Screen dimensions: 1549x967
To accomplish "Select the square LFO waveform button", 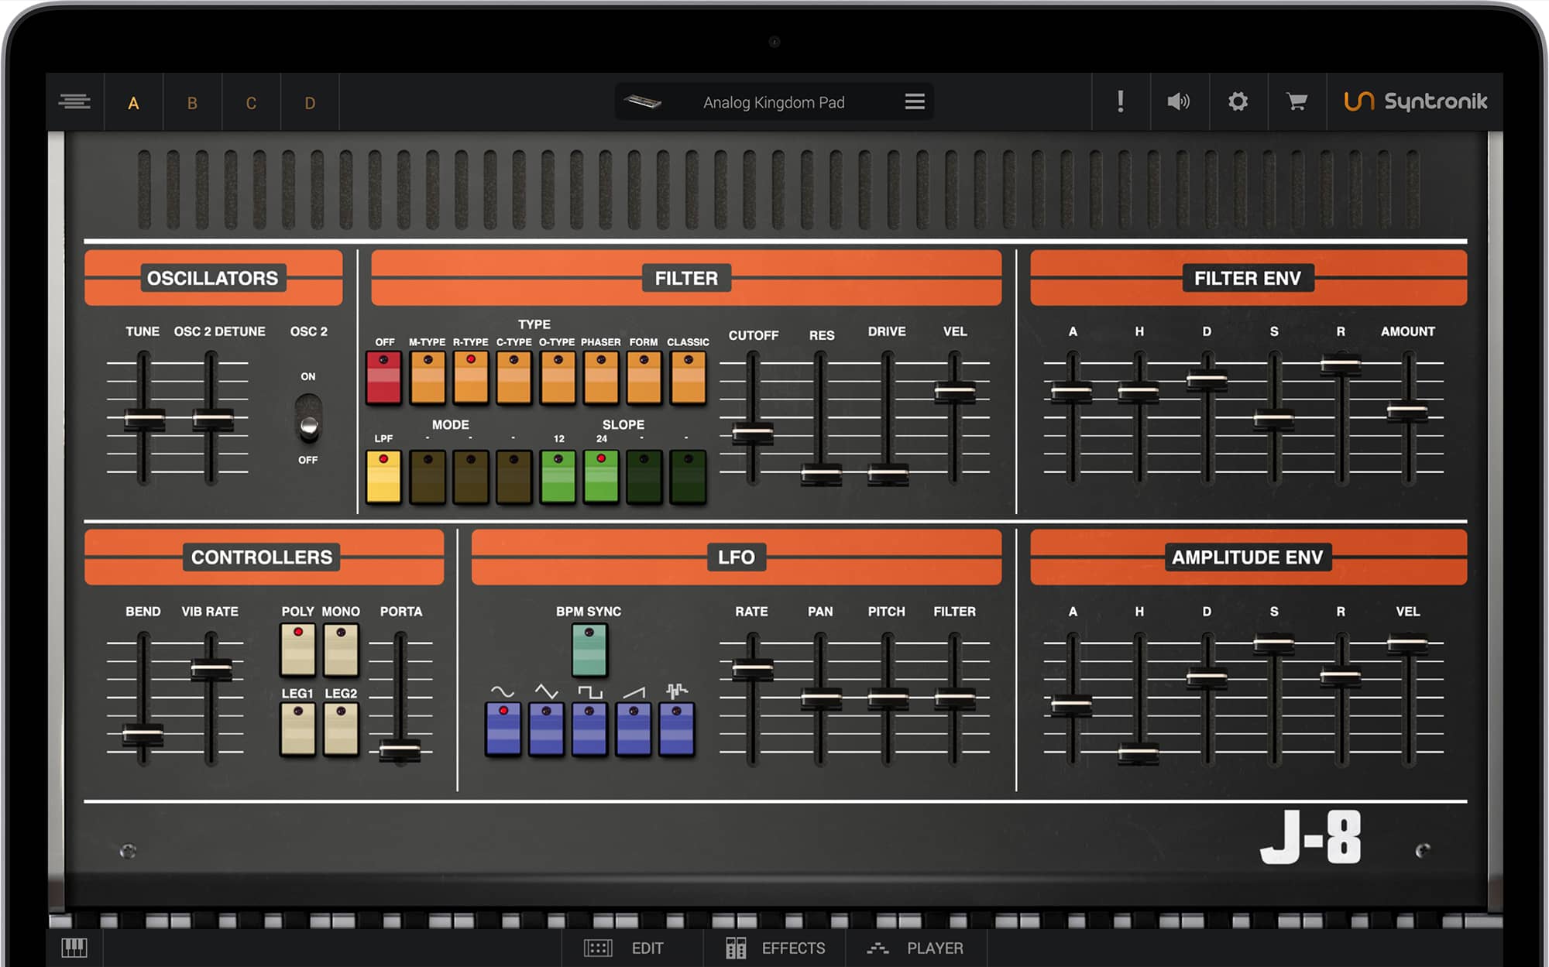I will pos(590,728).
